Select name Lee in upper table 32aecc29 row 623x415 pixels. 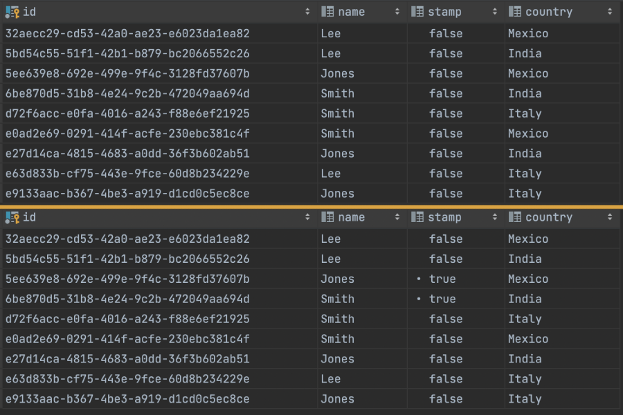point(331,34)
